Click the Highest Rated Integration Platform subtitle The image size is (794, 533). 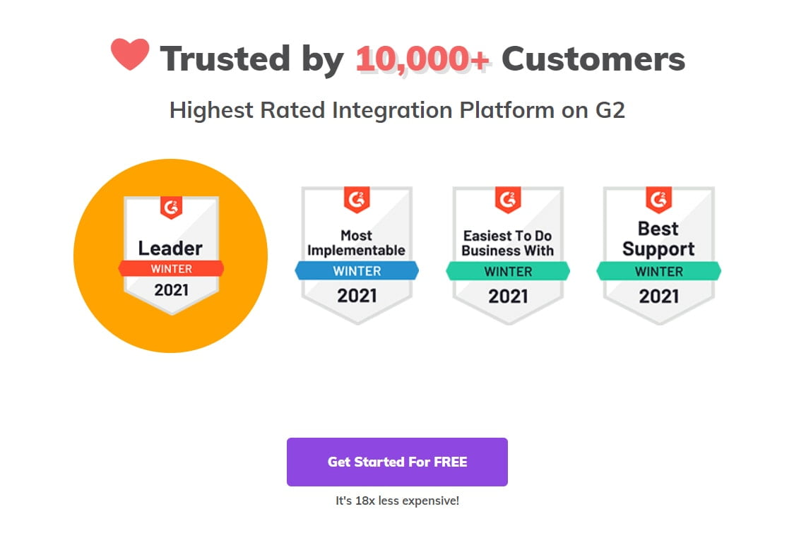click(x=397, y=110)
